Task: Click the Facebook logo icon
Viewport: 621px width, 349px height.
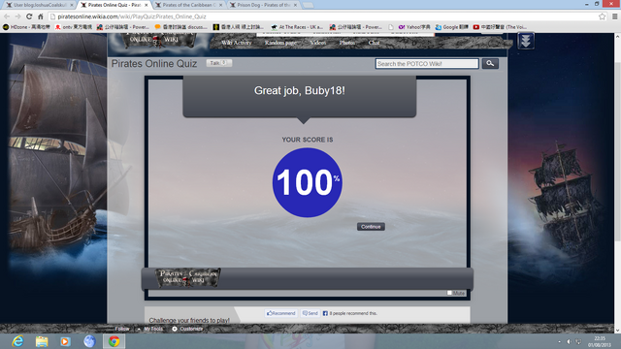Action: 325,313
